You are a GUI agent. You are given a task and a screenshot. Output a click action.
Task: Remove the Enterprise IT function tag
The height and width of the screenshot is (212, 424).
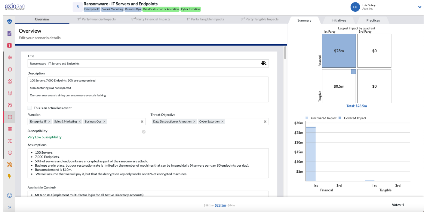click(49, 122)
